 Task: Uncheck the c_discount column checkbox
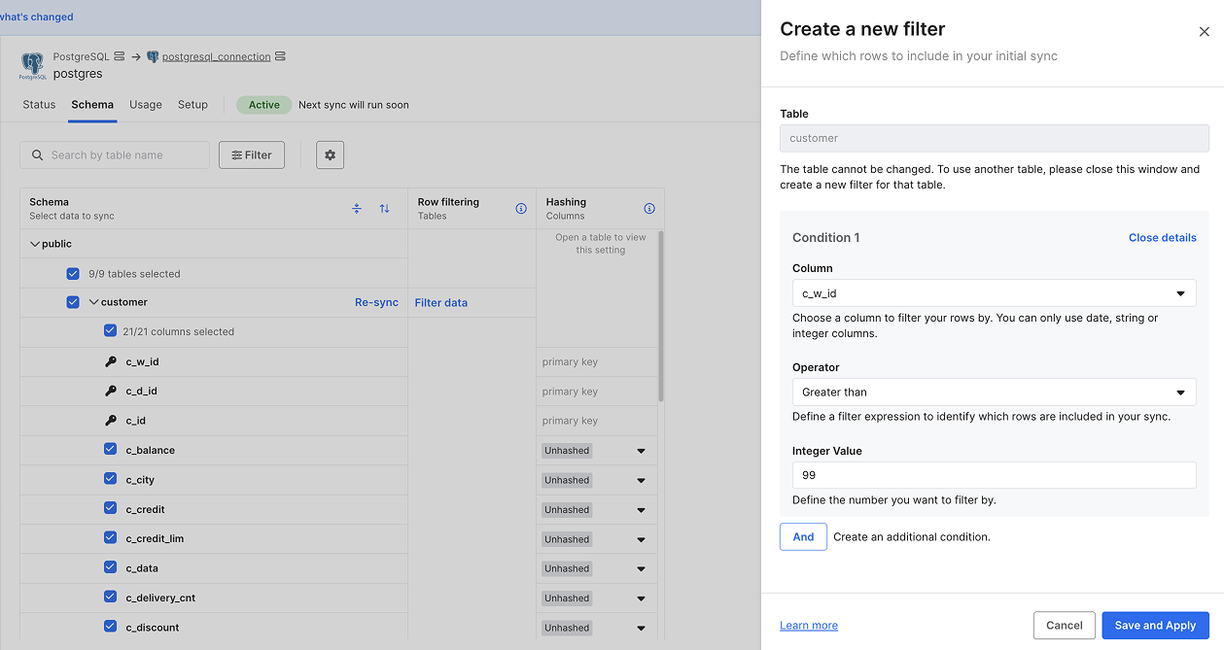pyautogui.click(x=110, y=627)
